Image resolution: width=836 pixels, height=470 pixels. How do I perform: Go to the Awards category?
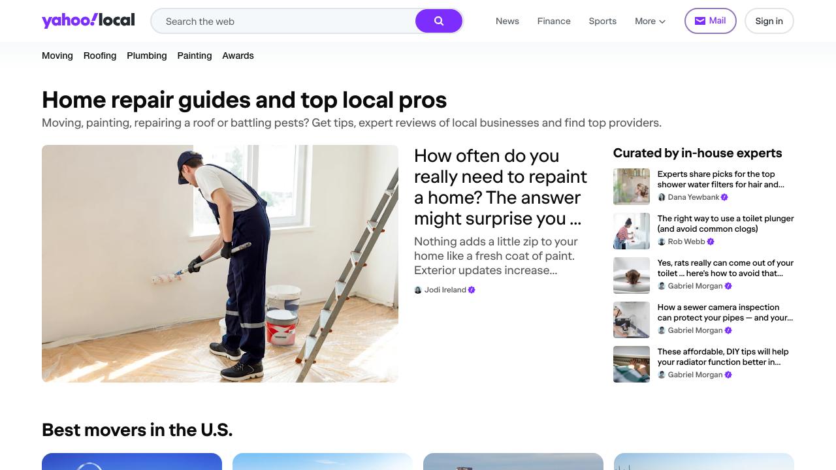click(238, 55)
